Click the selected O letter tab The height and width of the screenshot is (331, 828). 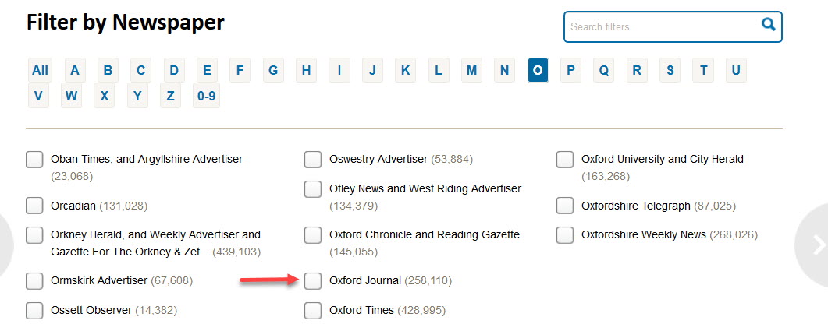pyautogui.click(x=538, y=70)
